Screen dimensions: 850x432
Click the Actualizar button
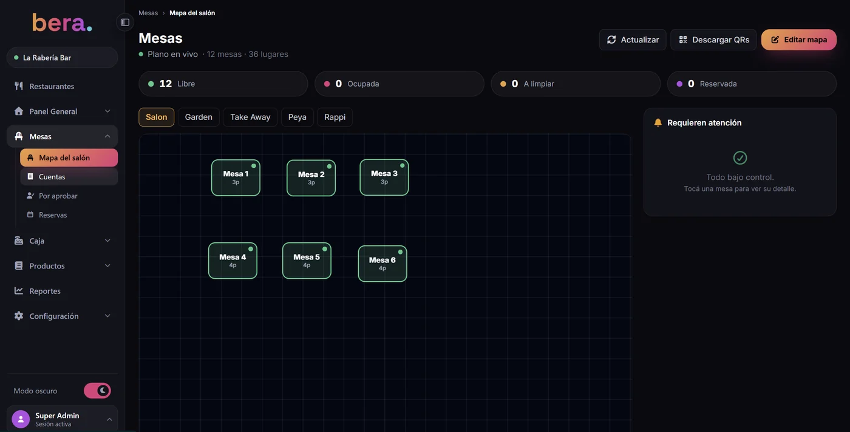tap(633, 39)
